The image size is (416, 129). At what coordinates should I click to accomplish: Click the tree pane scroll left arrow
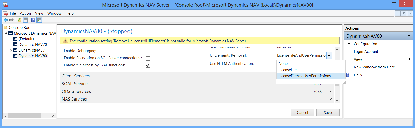[5, 116]
